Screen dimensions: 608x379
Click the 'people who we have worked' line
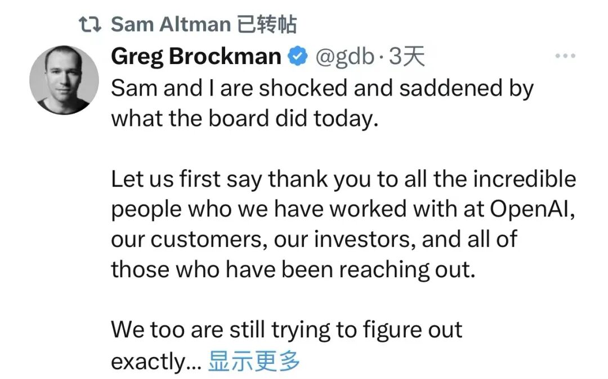click(343, 209)
